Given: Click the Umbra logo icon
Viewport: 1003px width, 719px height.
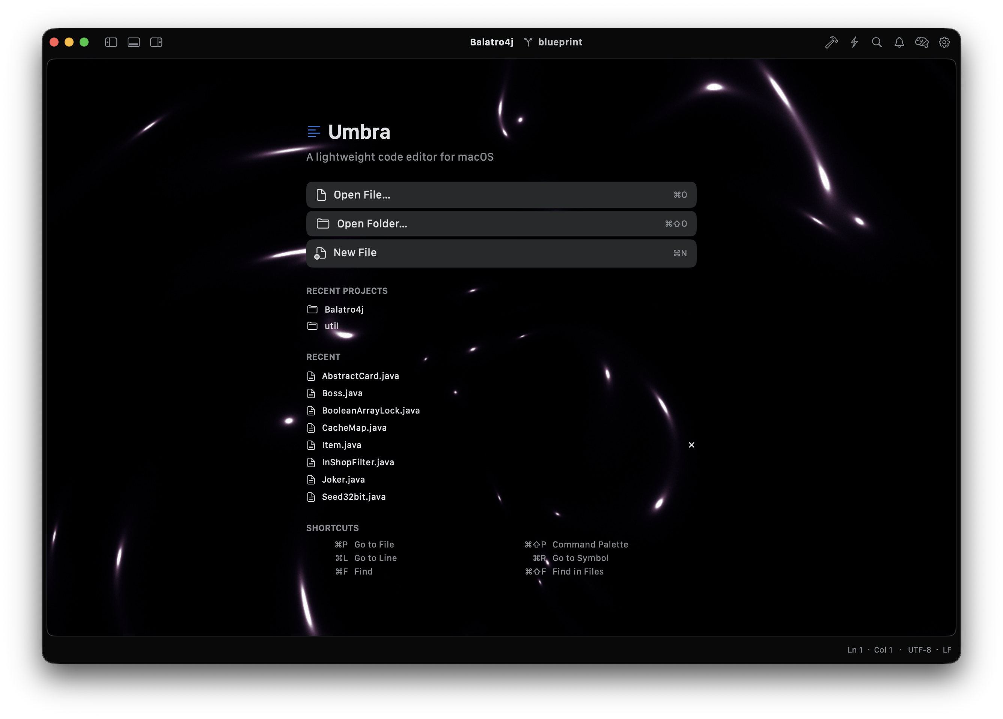Looking at the screenshot, I should pos(313,132).
